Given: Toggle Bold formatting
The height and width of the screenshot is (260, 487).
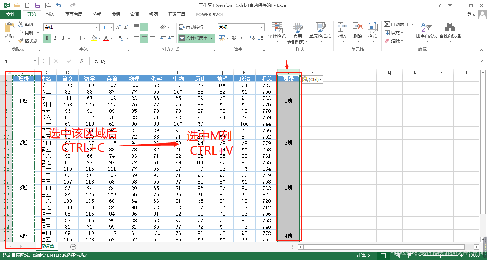Looking at the screenshot, I should 47,38.
